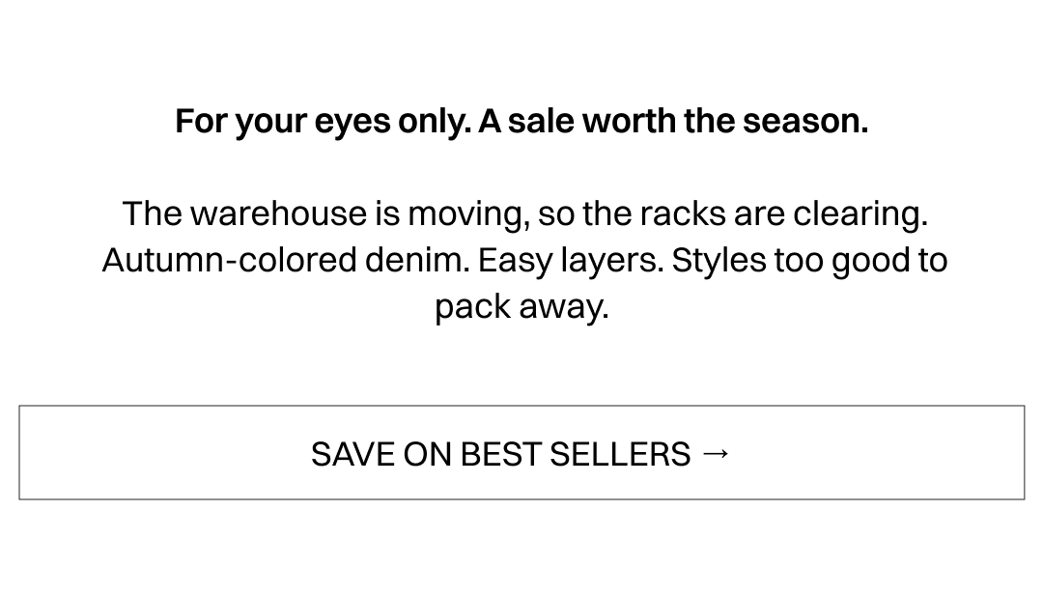Click the sentence 'The warehouse is moving'
This screenshot has height=596, width=1043.
(x=324, y=213)
